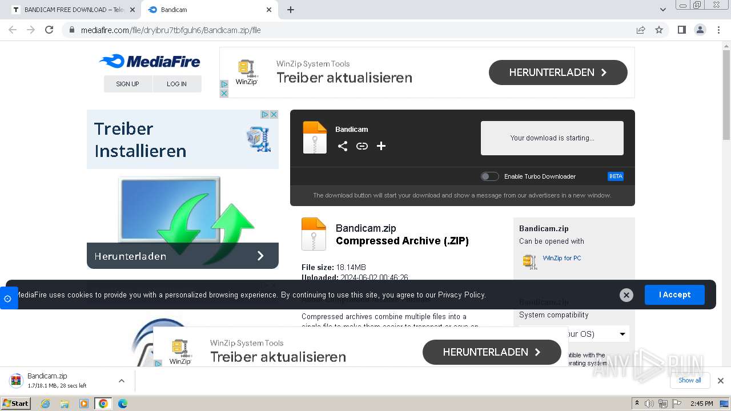Image resolution: width=731 pixels, height=411 pixels.
Task: Expand Bandicam.zip download options chevron
Action: pyautogui.click(x=121, y=381)
